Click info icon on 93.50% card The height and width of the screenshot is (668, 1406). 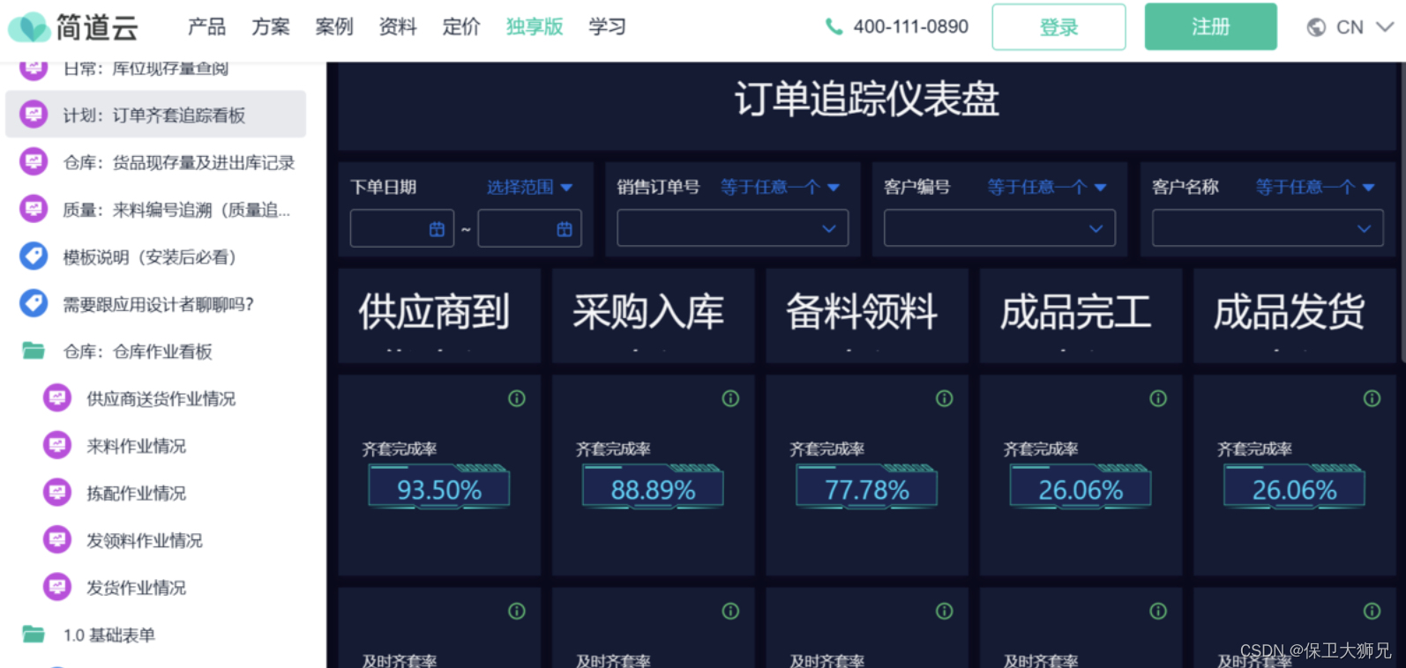click(517, 398)
